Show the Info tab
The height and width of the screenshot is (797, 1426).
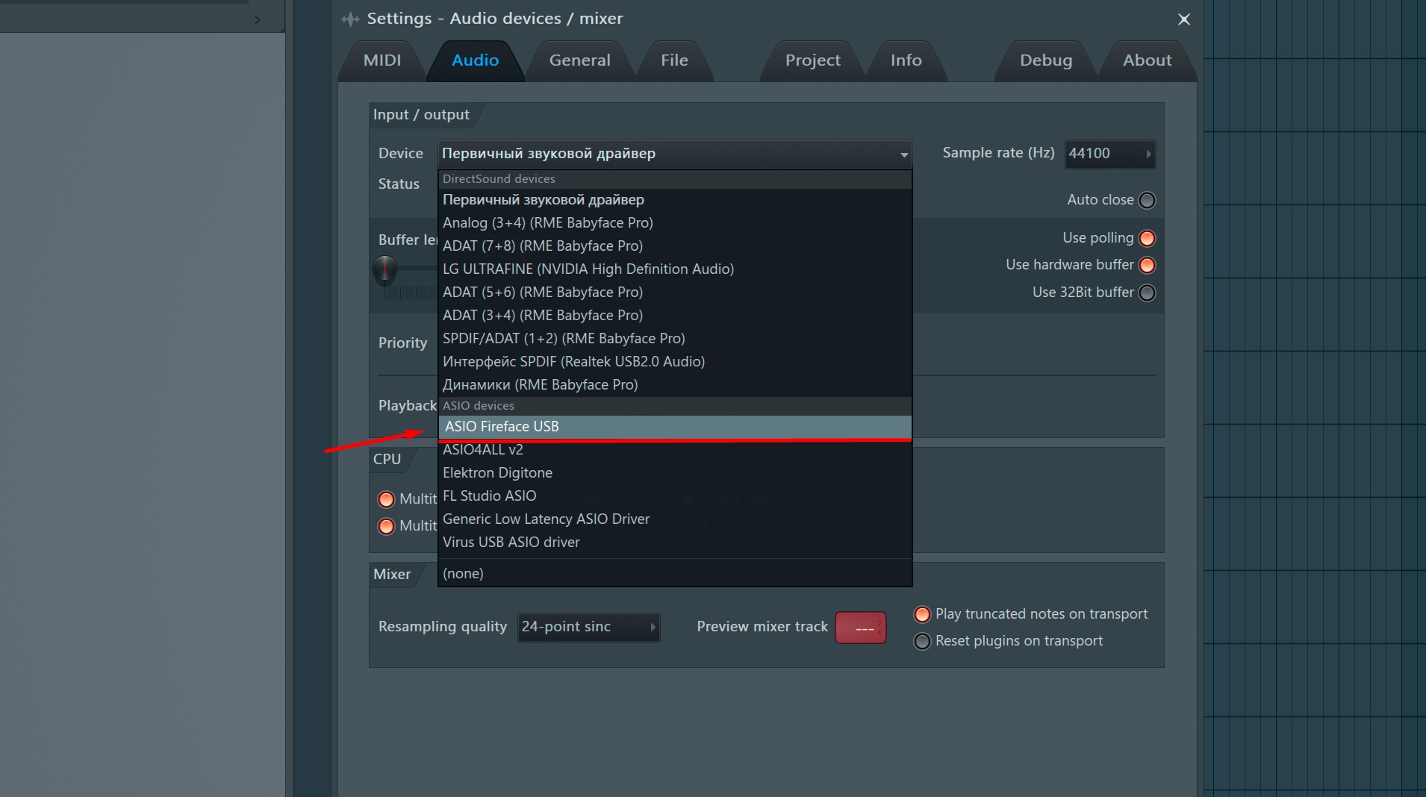coord(906,60)
